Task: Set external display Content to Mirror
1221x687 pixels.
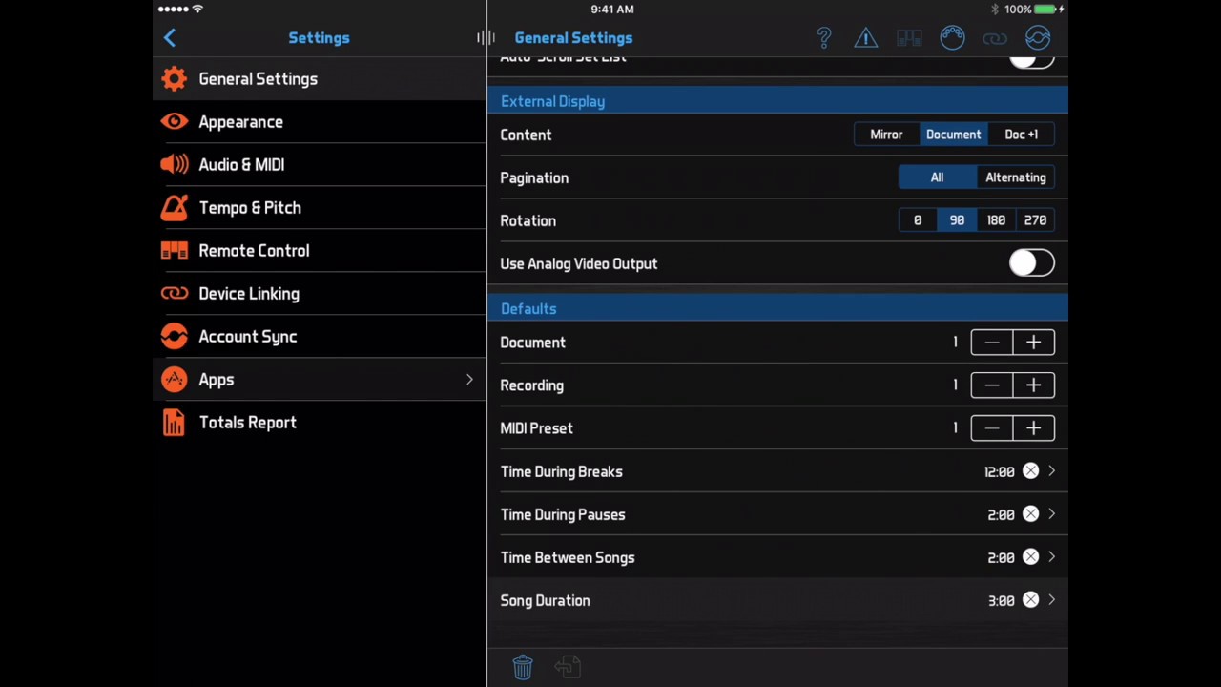Action: pyautogui.click(x=886, y=135)
